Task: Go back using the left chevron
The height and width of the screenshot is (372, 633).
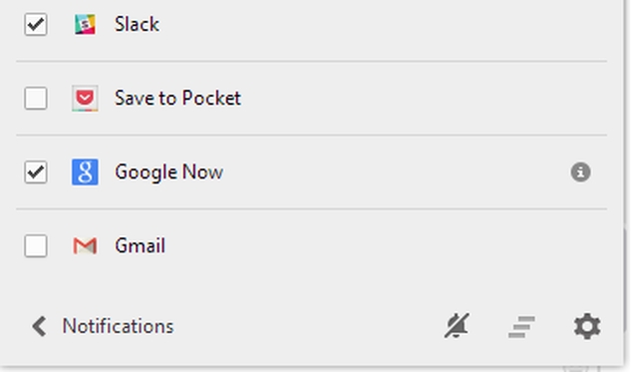Action: point(39,326)
